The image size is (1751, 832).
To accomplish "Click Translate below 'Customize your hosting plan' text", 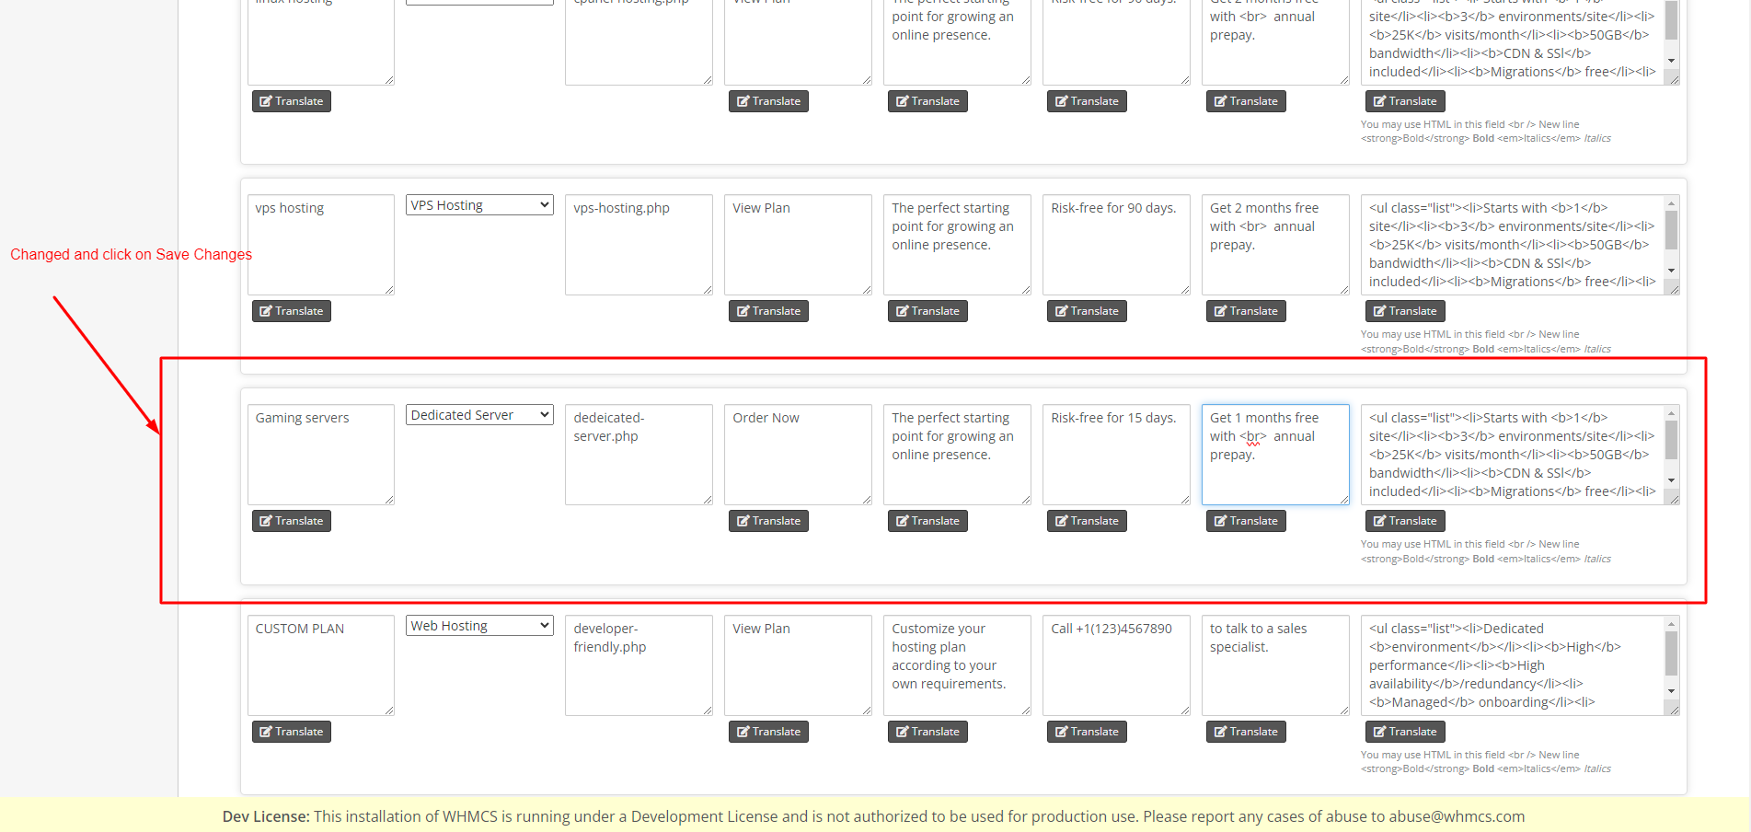I will [927, 732].
